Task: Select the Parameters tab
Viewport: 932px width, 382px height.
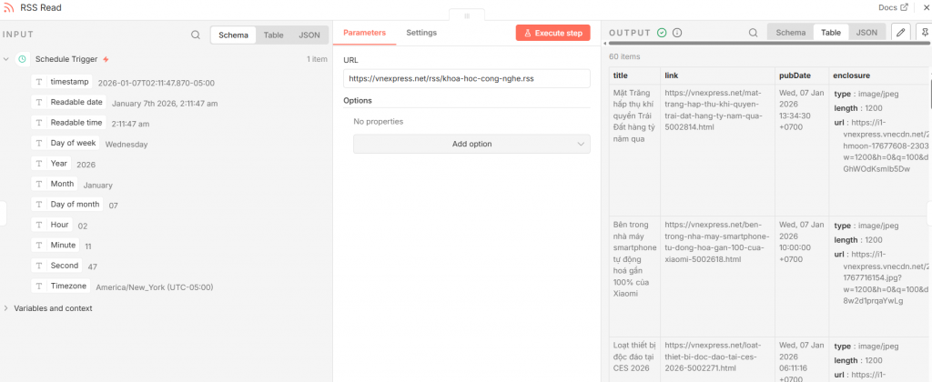Action: tap(364, 33)
